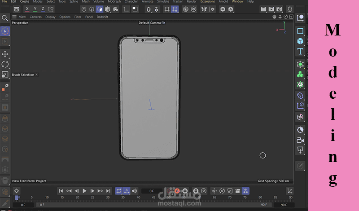Create a Text spline object
Image resolution: width=359 pixels, height=211 pixels.
tap(300, 52)
